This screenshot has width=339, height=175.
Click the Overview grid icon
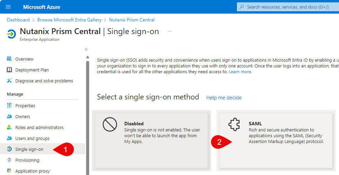point(9,59)
